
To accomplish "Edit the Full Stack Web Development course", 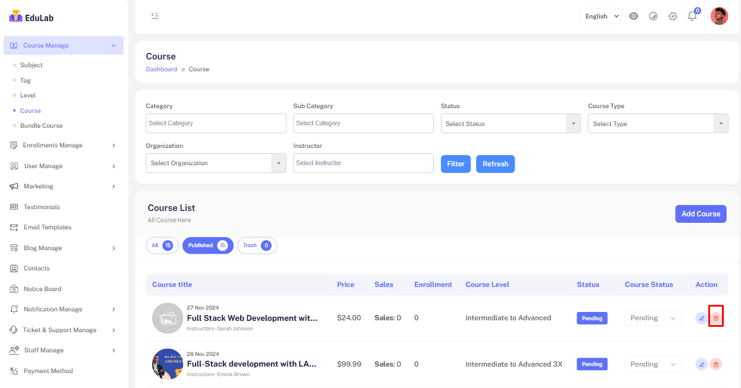I will tap(701, 318).
